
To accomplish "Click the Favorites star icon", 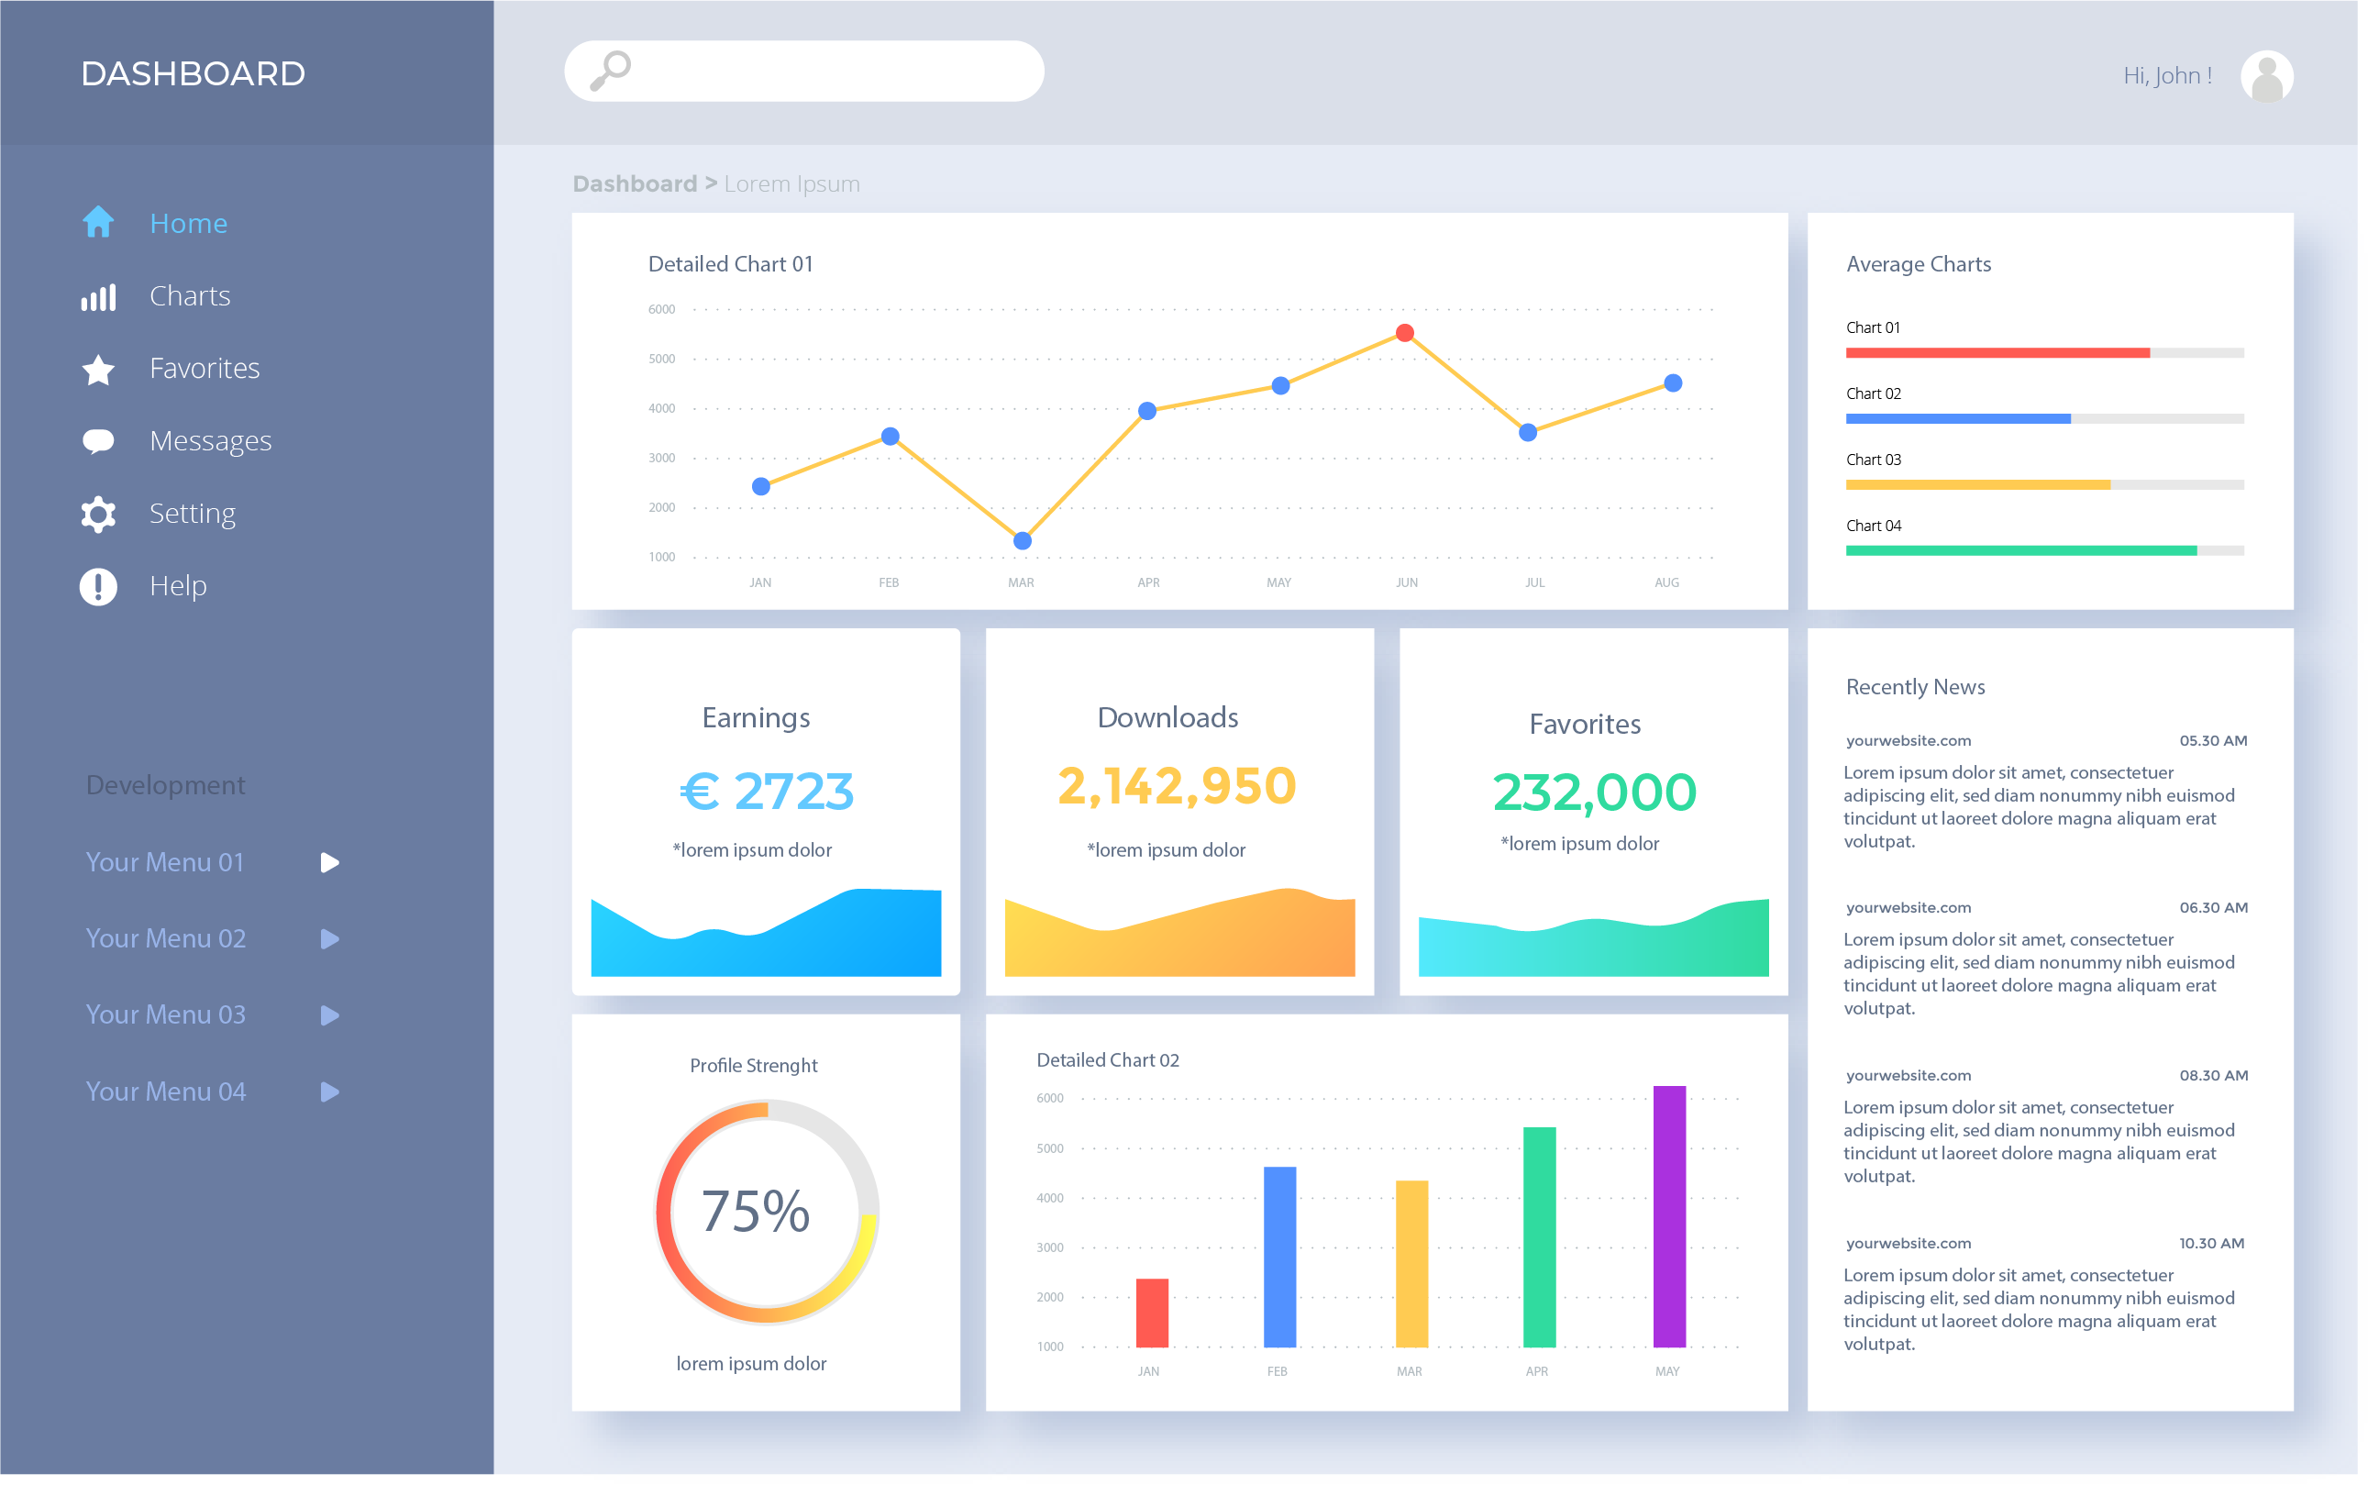I will point(98,368).
